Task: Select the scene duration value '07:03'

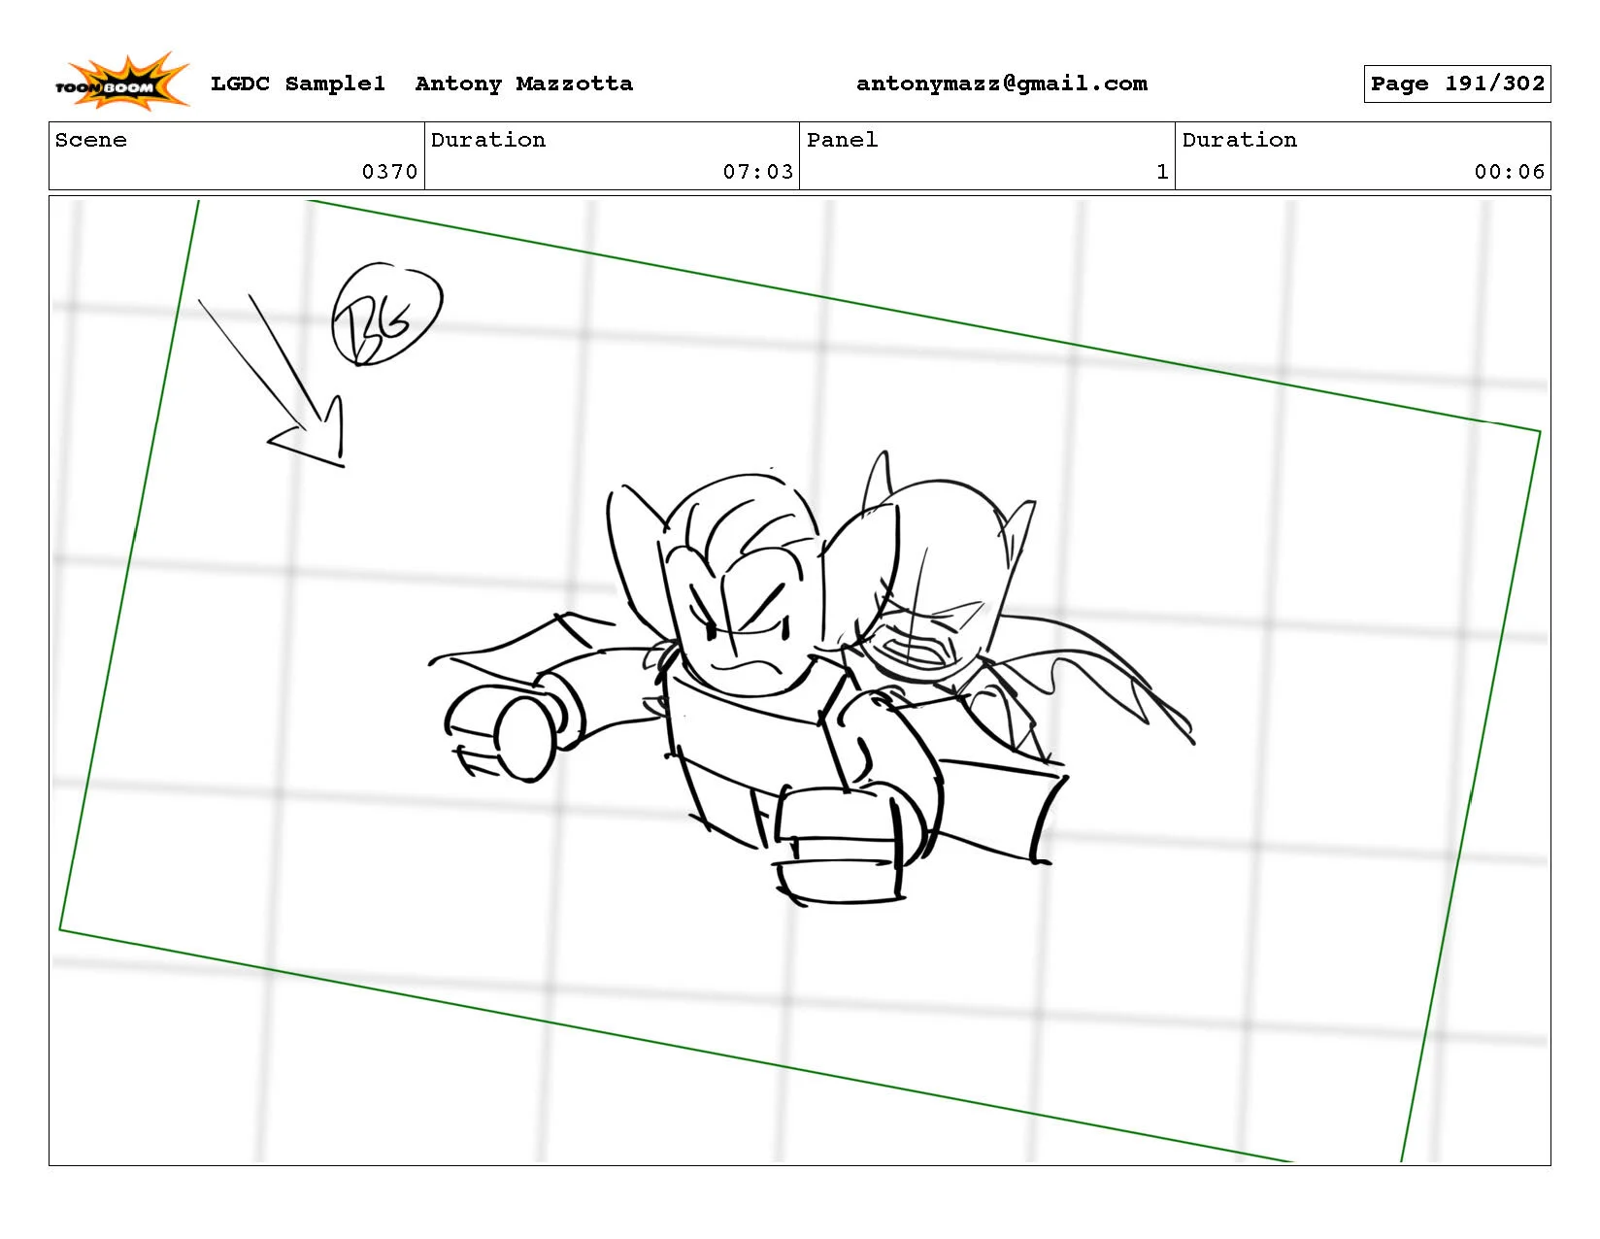Action: pyautogui.click(x=758, y=172)
